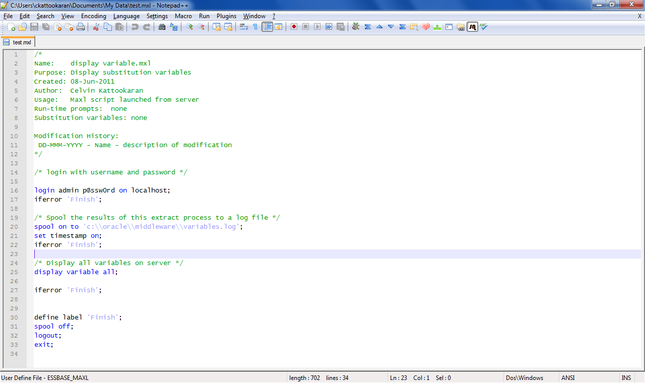This screenshot has height=383, width=645.
Task: Click the pink heart toolbar icon
Action: point(426,27)
